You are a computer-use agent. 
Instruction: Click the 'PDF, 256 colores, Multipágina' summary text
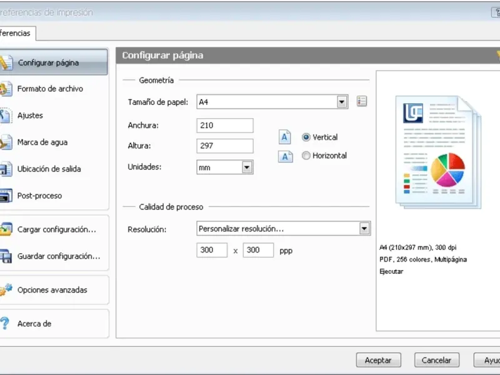pos(423,259)
